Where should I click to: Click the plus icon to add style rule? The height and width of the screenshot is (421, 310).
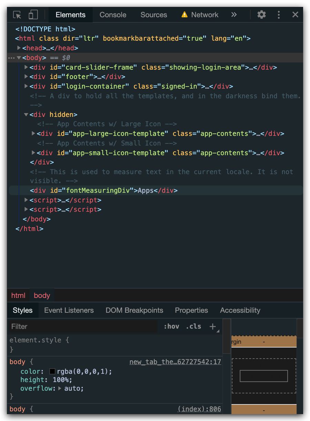click(x=213, y=327)
